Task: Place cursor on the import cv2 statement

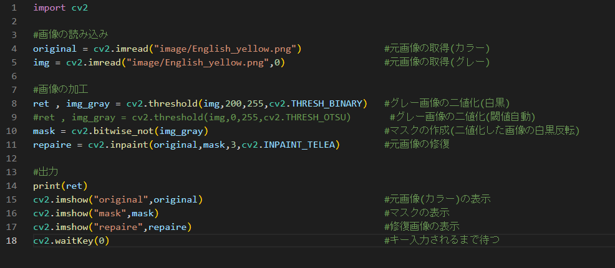Action: [x=61, y=7]
